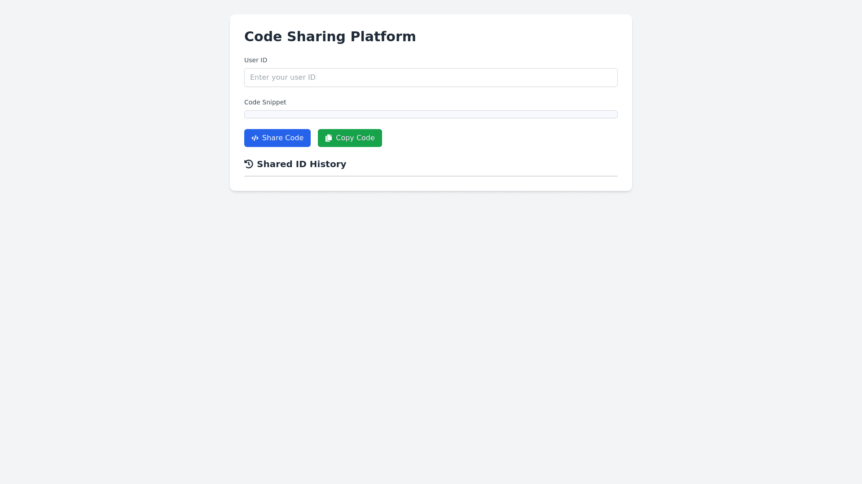This screenshot has height=484, width=862.
Task: Click the 'Share Code' button text
Action: tap(283, 138)
